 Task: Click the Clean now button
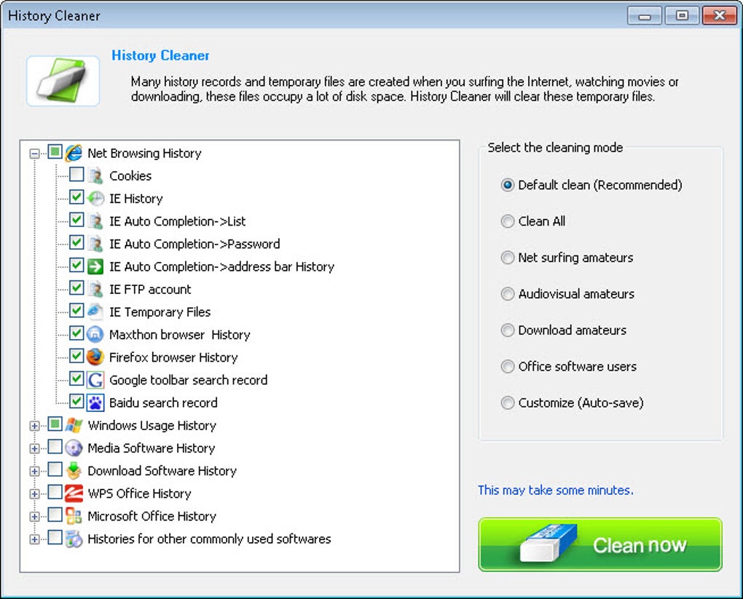tap(600, 545)
